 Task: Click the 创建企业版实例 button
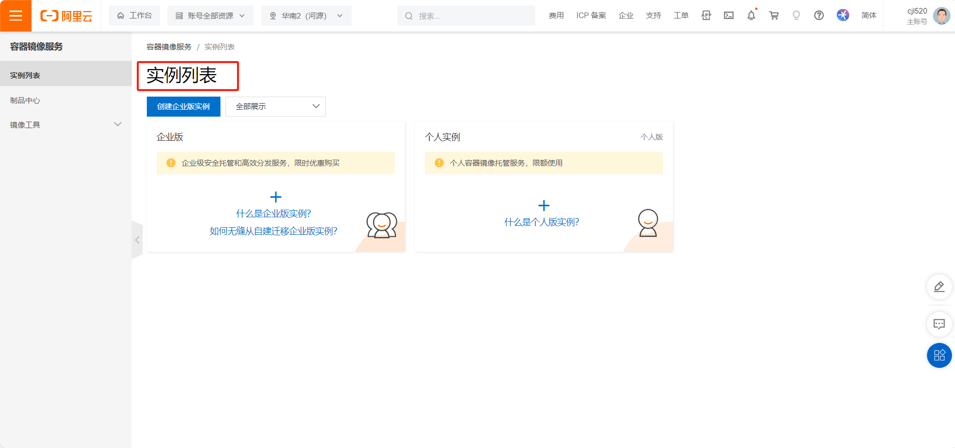coord(183,107)
